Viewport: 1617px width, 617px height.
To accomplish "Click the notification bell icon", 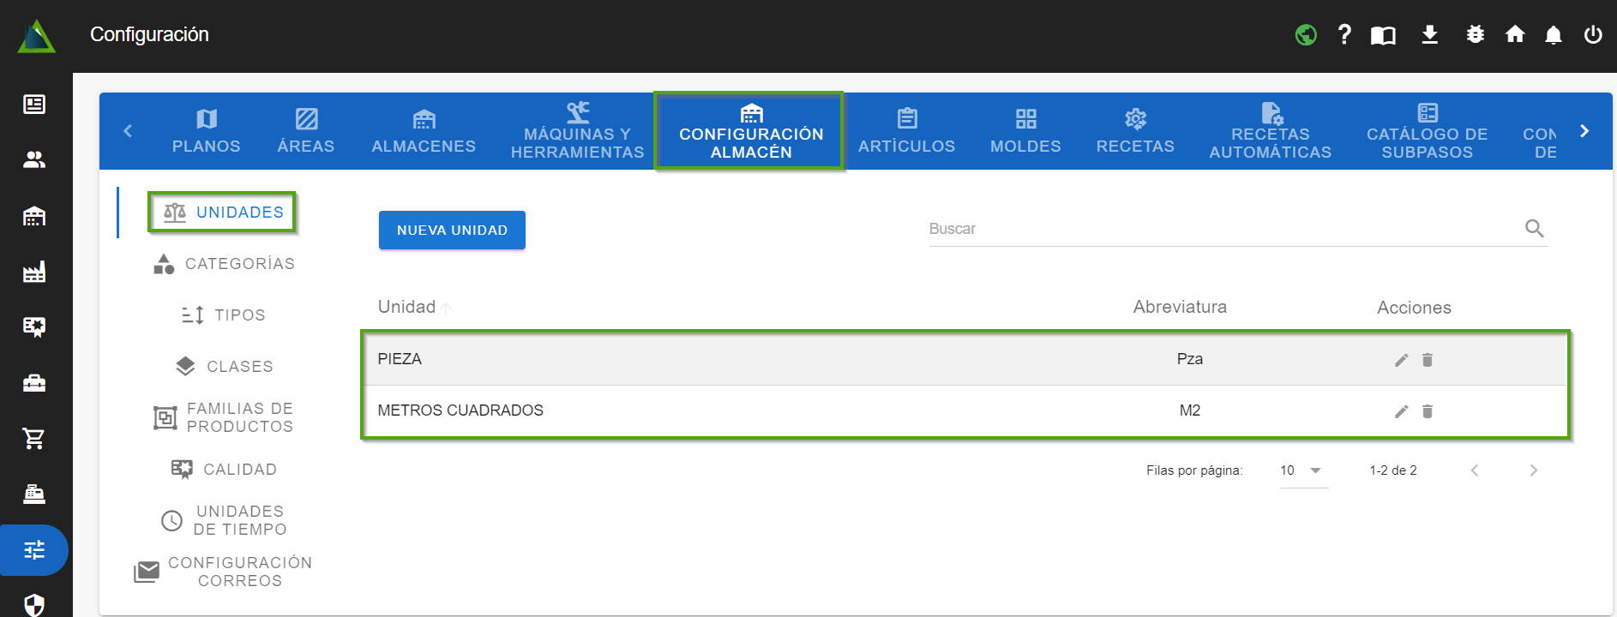I will point(1553,34).
